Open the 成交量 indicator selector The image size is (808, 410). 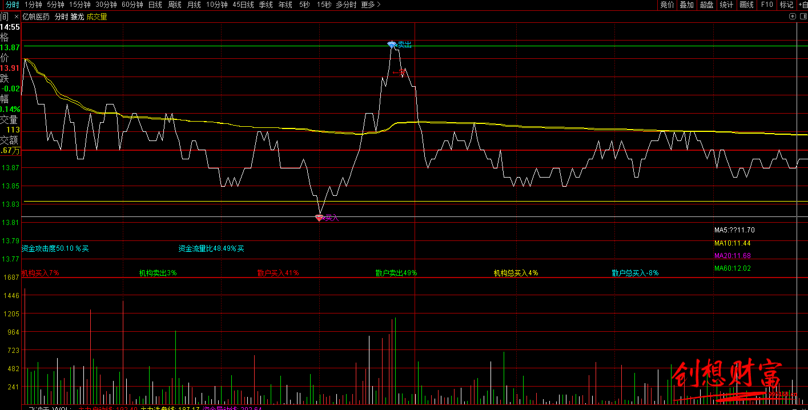(x=97, y=17)
